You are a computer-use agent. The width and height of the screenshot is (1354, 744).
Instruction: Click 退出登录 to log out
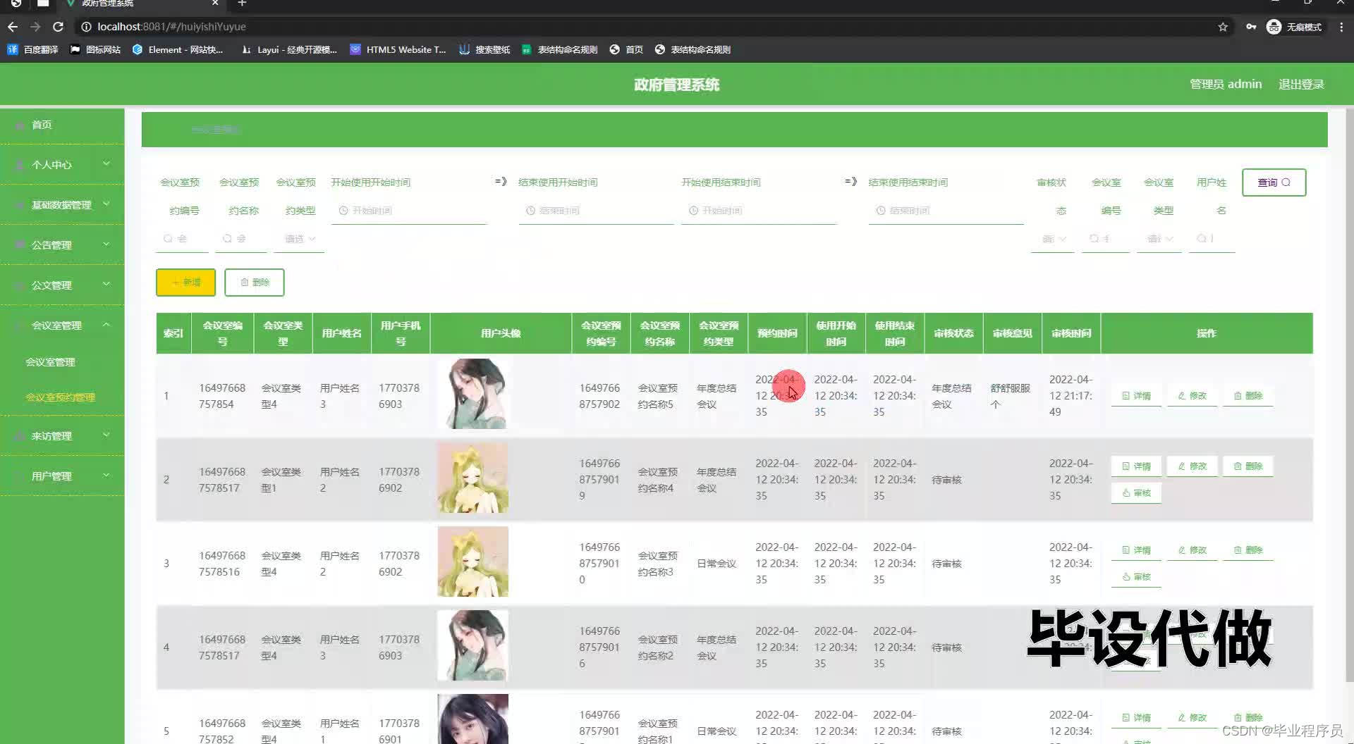tap(1301, 84)
